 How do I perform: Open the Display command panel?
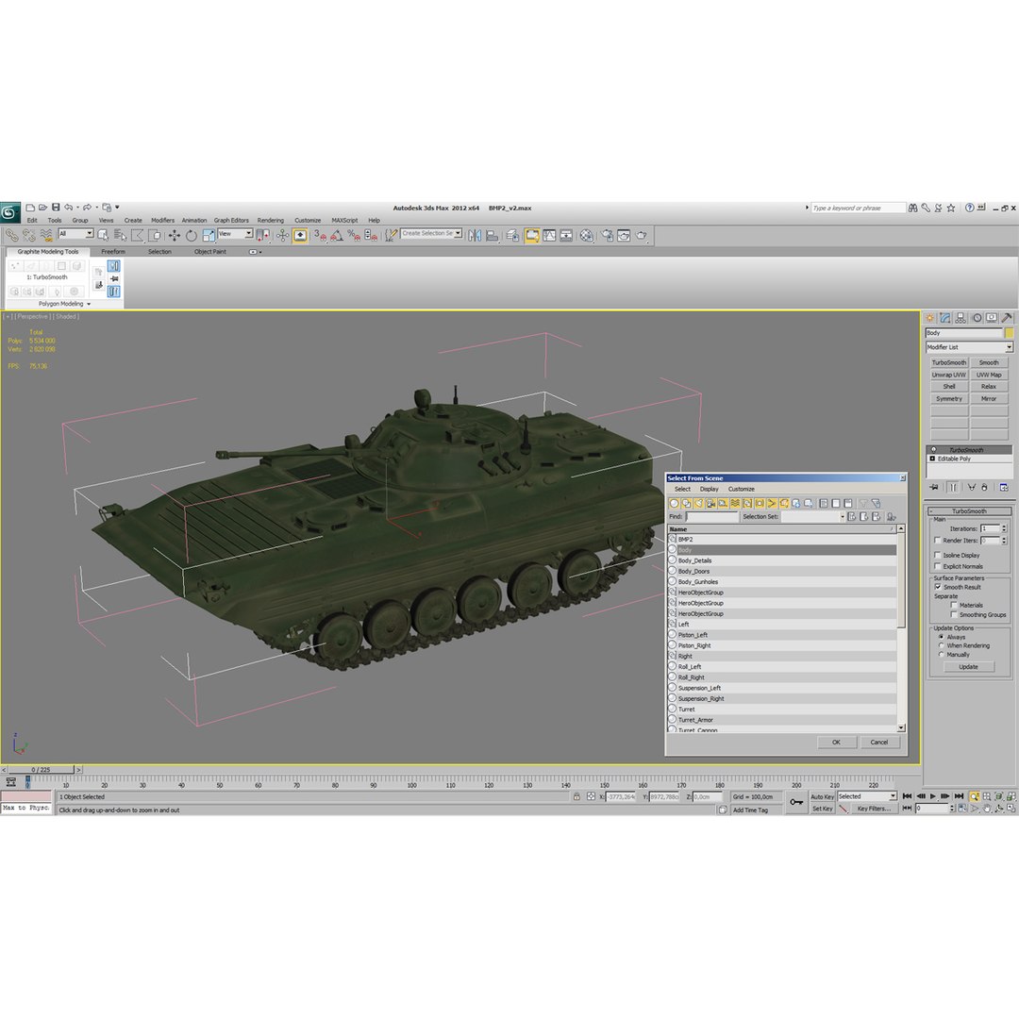coord(991,318)
